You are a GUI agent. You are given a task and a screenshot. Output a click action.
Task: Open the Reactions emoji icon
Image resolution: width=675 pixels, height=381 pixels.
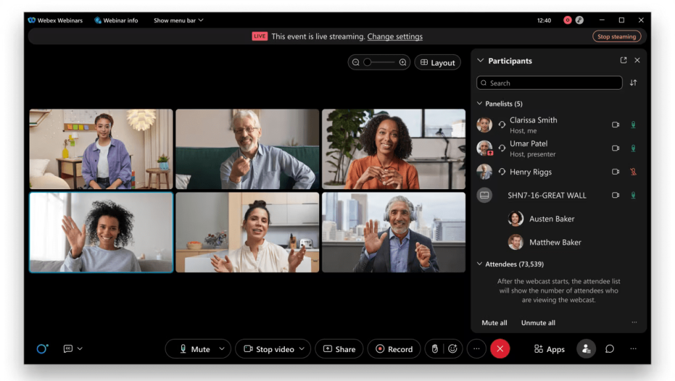[452, 349]
